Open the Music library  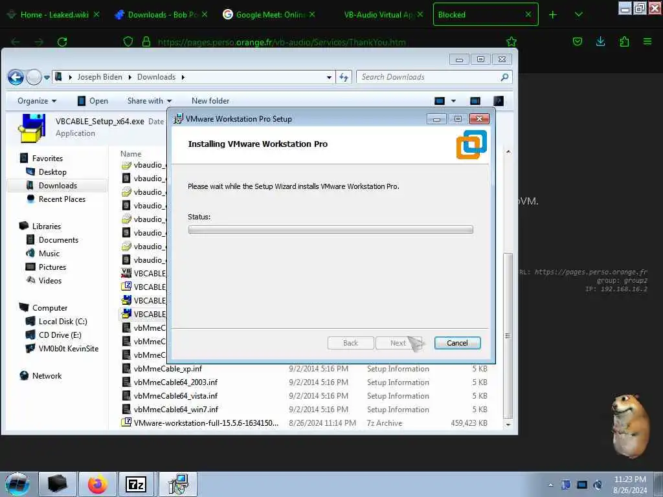(x=49, y=253)
